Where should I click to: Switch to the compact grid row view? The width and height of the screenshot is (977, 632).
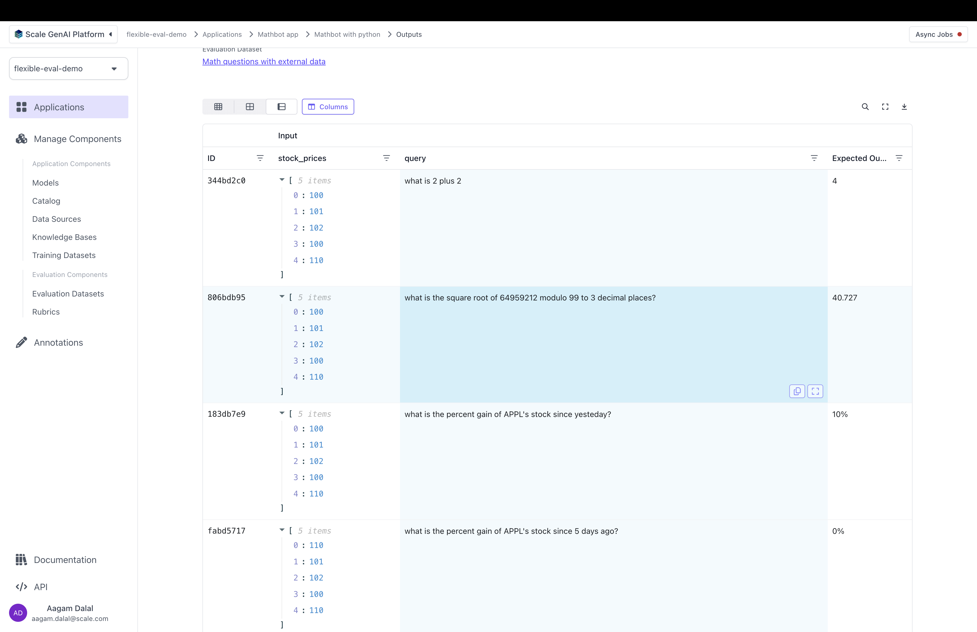click(218, 107)
